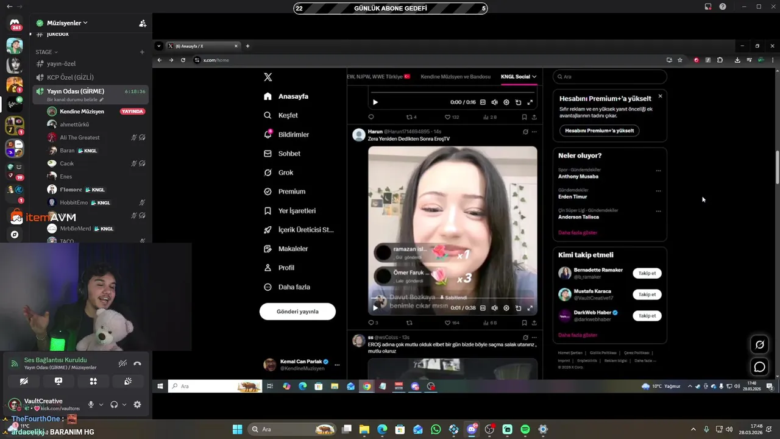Repost Harun's video post
Viewport: 780px width, 439px height.
click(x=409, y=323)
